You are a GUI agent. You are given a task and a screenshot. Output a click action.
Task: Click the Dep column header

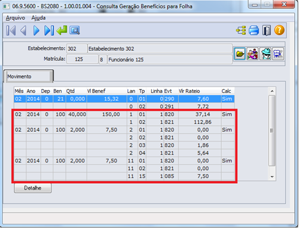pyautogui.click(x=45, y=91)
